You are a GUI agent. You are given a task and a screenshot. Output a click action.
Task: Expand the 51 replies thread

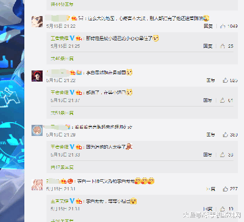(62, 113)
